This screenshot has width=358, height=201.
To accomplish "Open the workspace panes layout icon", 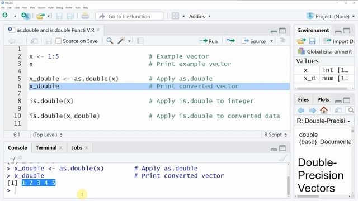I will (x=175, y=16).
